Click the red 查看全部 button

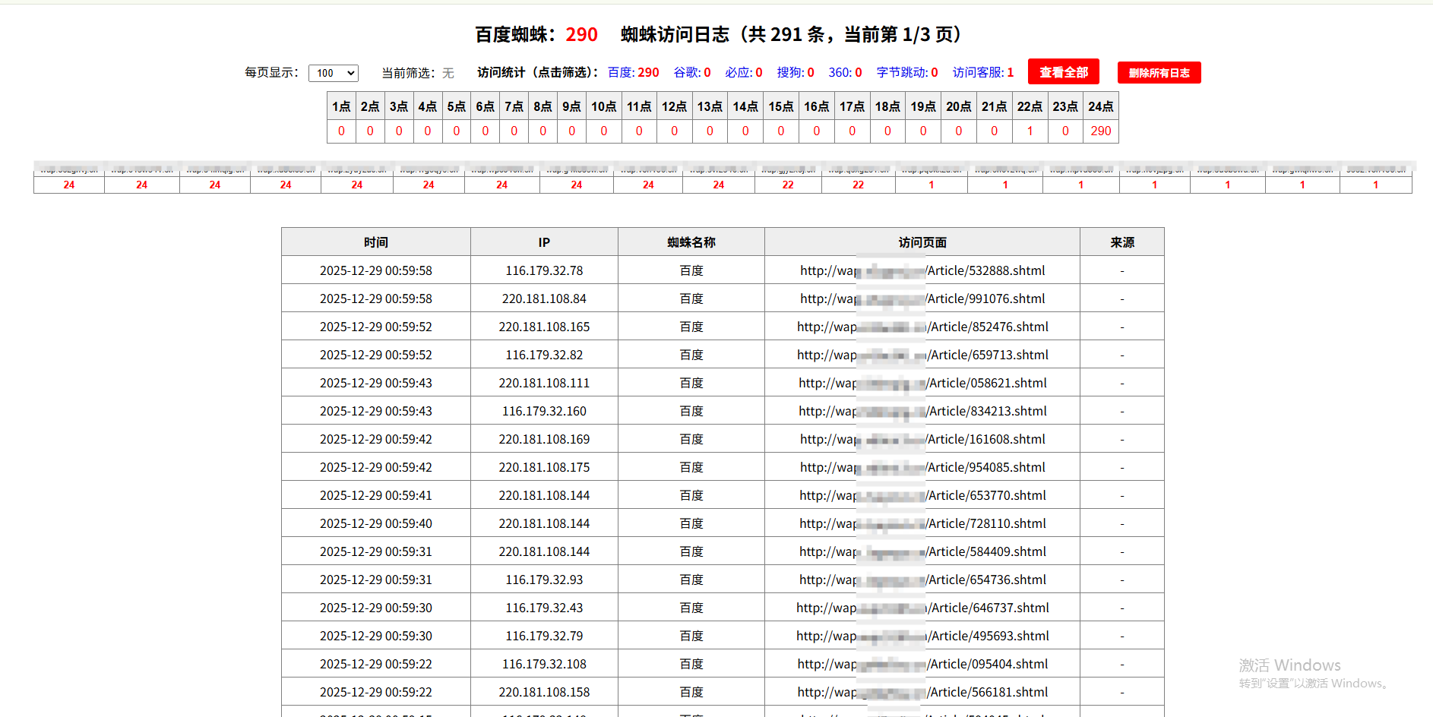coord(1063,72)
